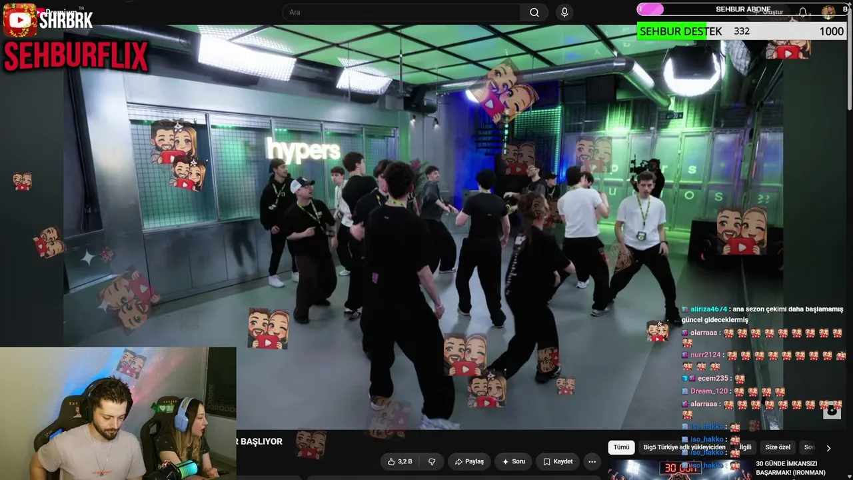
Task: Click the YouTube logo icon
Action: pos(19,20)
